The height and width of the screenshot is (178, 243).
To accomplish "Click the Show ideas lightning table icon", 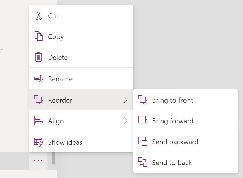I will 38,142.
